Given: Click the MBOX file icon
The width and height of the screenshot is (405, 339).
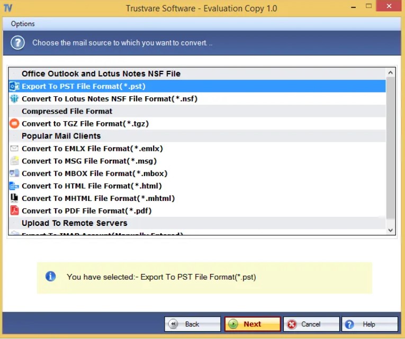Looking at the screenshot, I should tap(14, 173).
